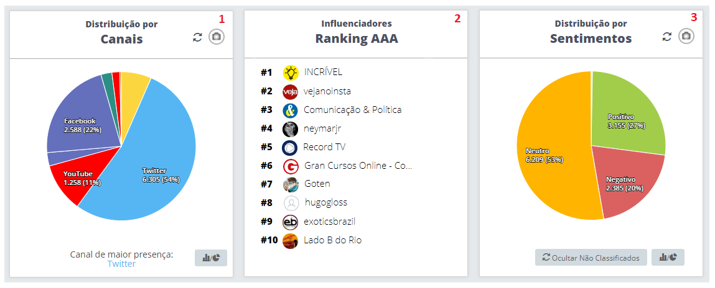
Task: Open neymarjr influencer entry
Action: pos(322,128)
